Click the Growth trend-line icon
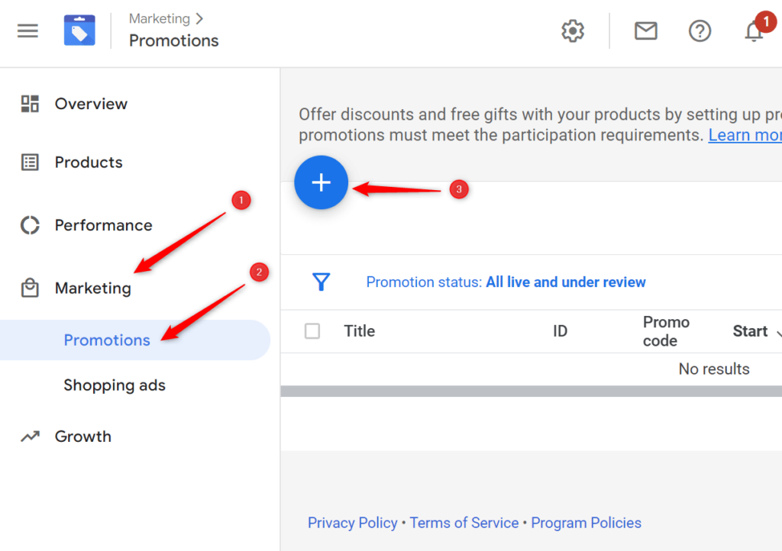 tap(29, 436)
